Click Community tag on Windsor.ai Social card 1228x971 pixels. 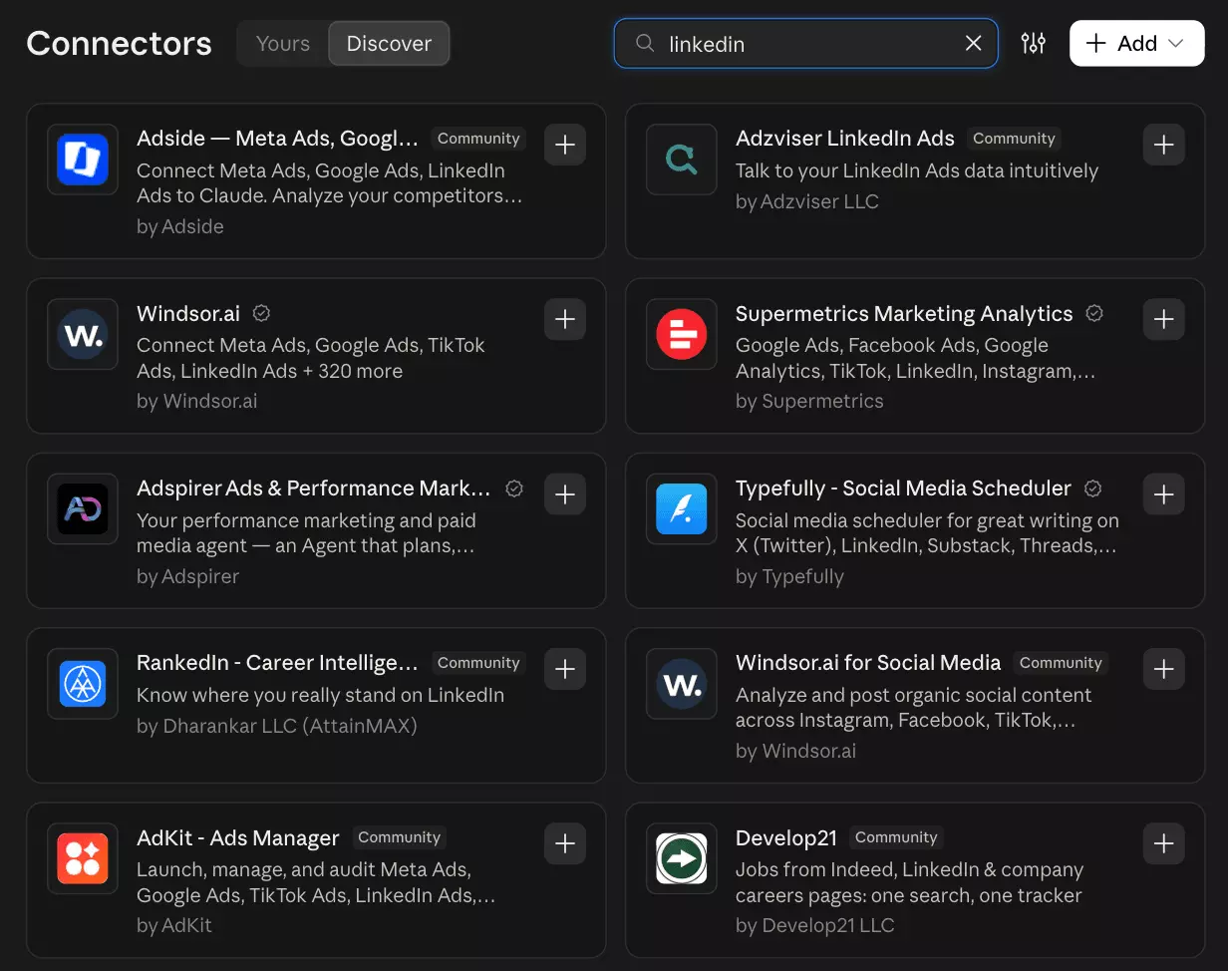(1061, 663)
